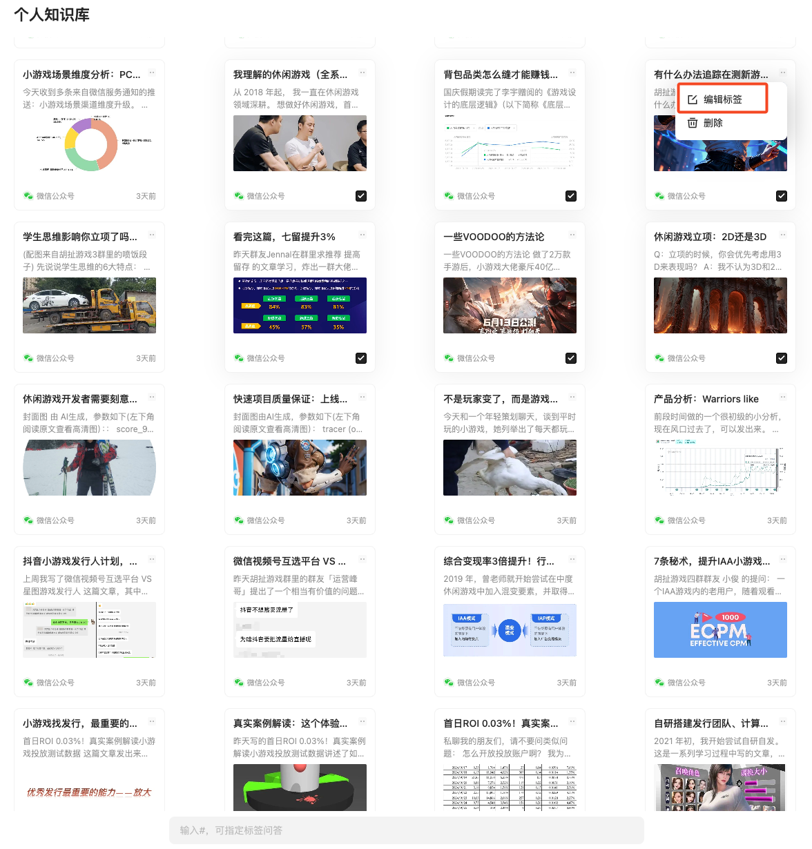Click the 3天前 timestamp on the 综合变现率3倍提升 card
This screenshot has width=812, height=849.
pos(566,683)
